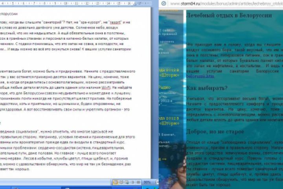Open the '2012 в «Шторм»' link above 'Радио'

click(x=169, y=72)
